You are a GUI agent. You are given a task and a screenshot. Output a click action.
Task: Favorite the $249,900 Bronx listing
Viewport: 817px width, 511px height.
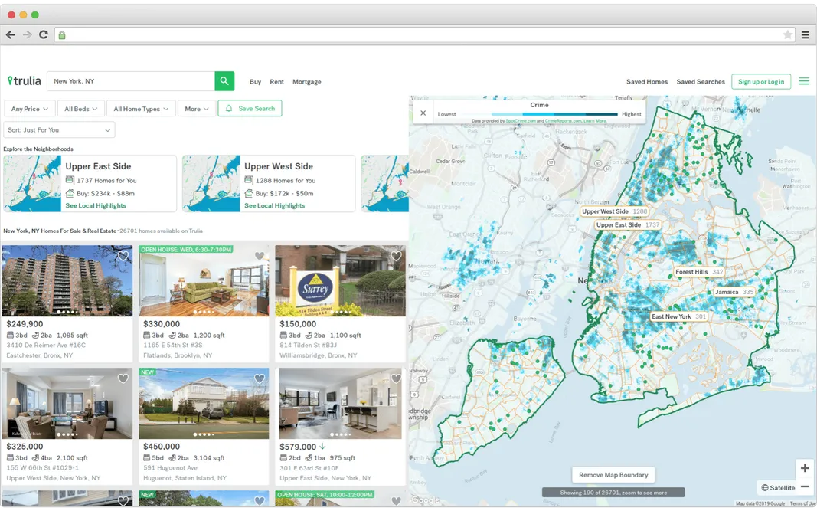click(123, 256)
